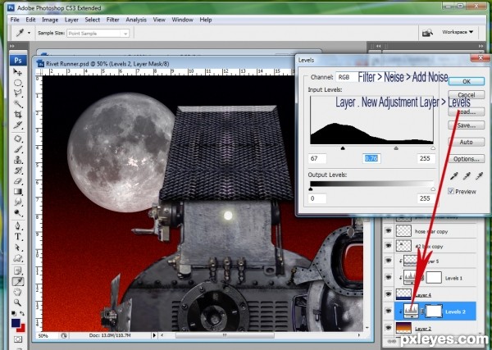Image resolution: width=492 pixels, height=350 pixels.
Task: Select the Zoom tool
Action: 17,302
